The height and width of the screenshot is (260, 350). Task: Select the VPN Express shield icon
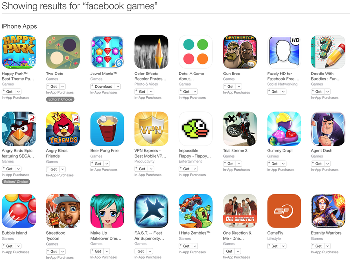tap(152, 129)
